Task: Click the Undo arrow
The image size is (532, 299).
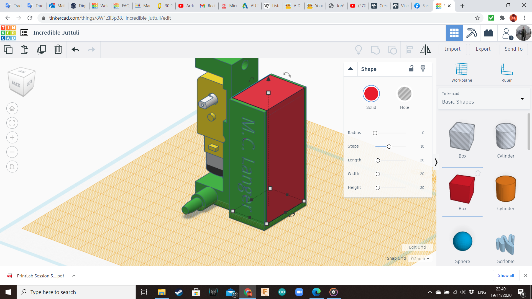Action: [x=75, y=50]
